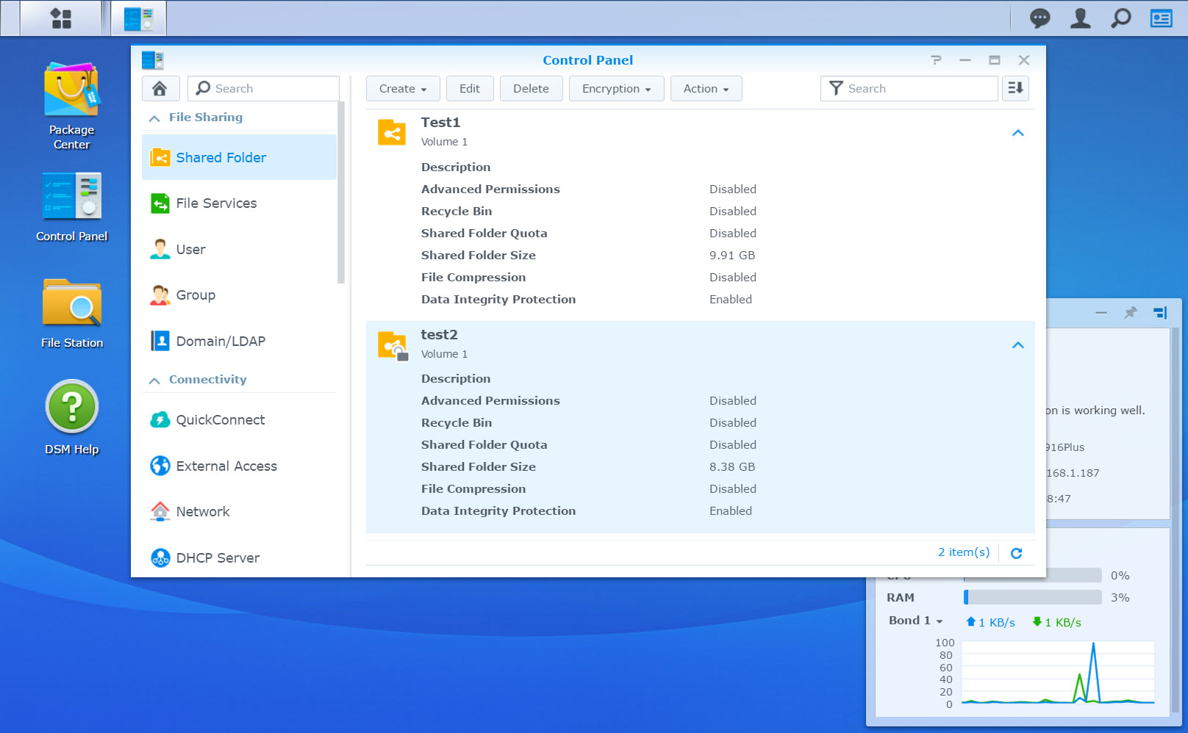Click the shared folder filter Search field

click(x=909, y=89)
